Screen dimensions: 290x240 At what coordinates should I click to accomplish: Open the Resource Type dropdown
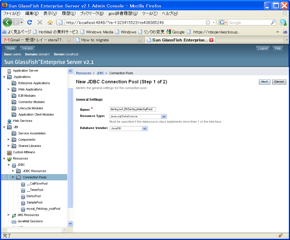164,116
